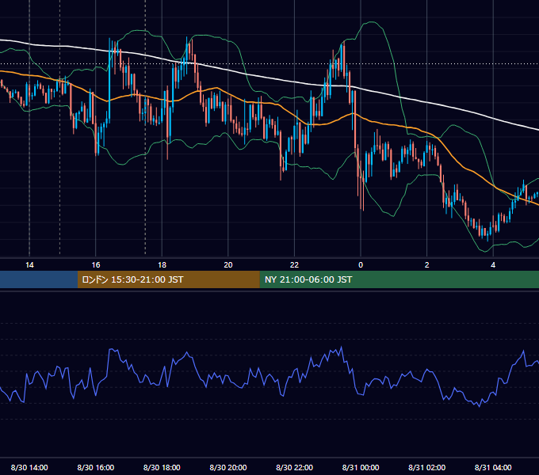Screen dimensions: 539x475
Task: Click hour label 14 on price chart axis
Action: tap(29, 265)
